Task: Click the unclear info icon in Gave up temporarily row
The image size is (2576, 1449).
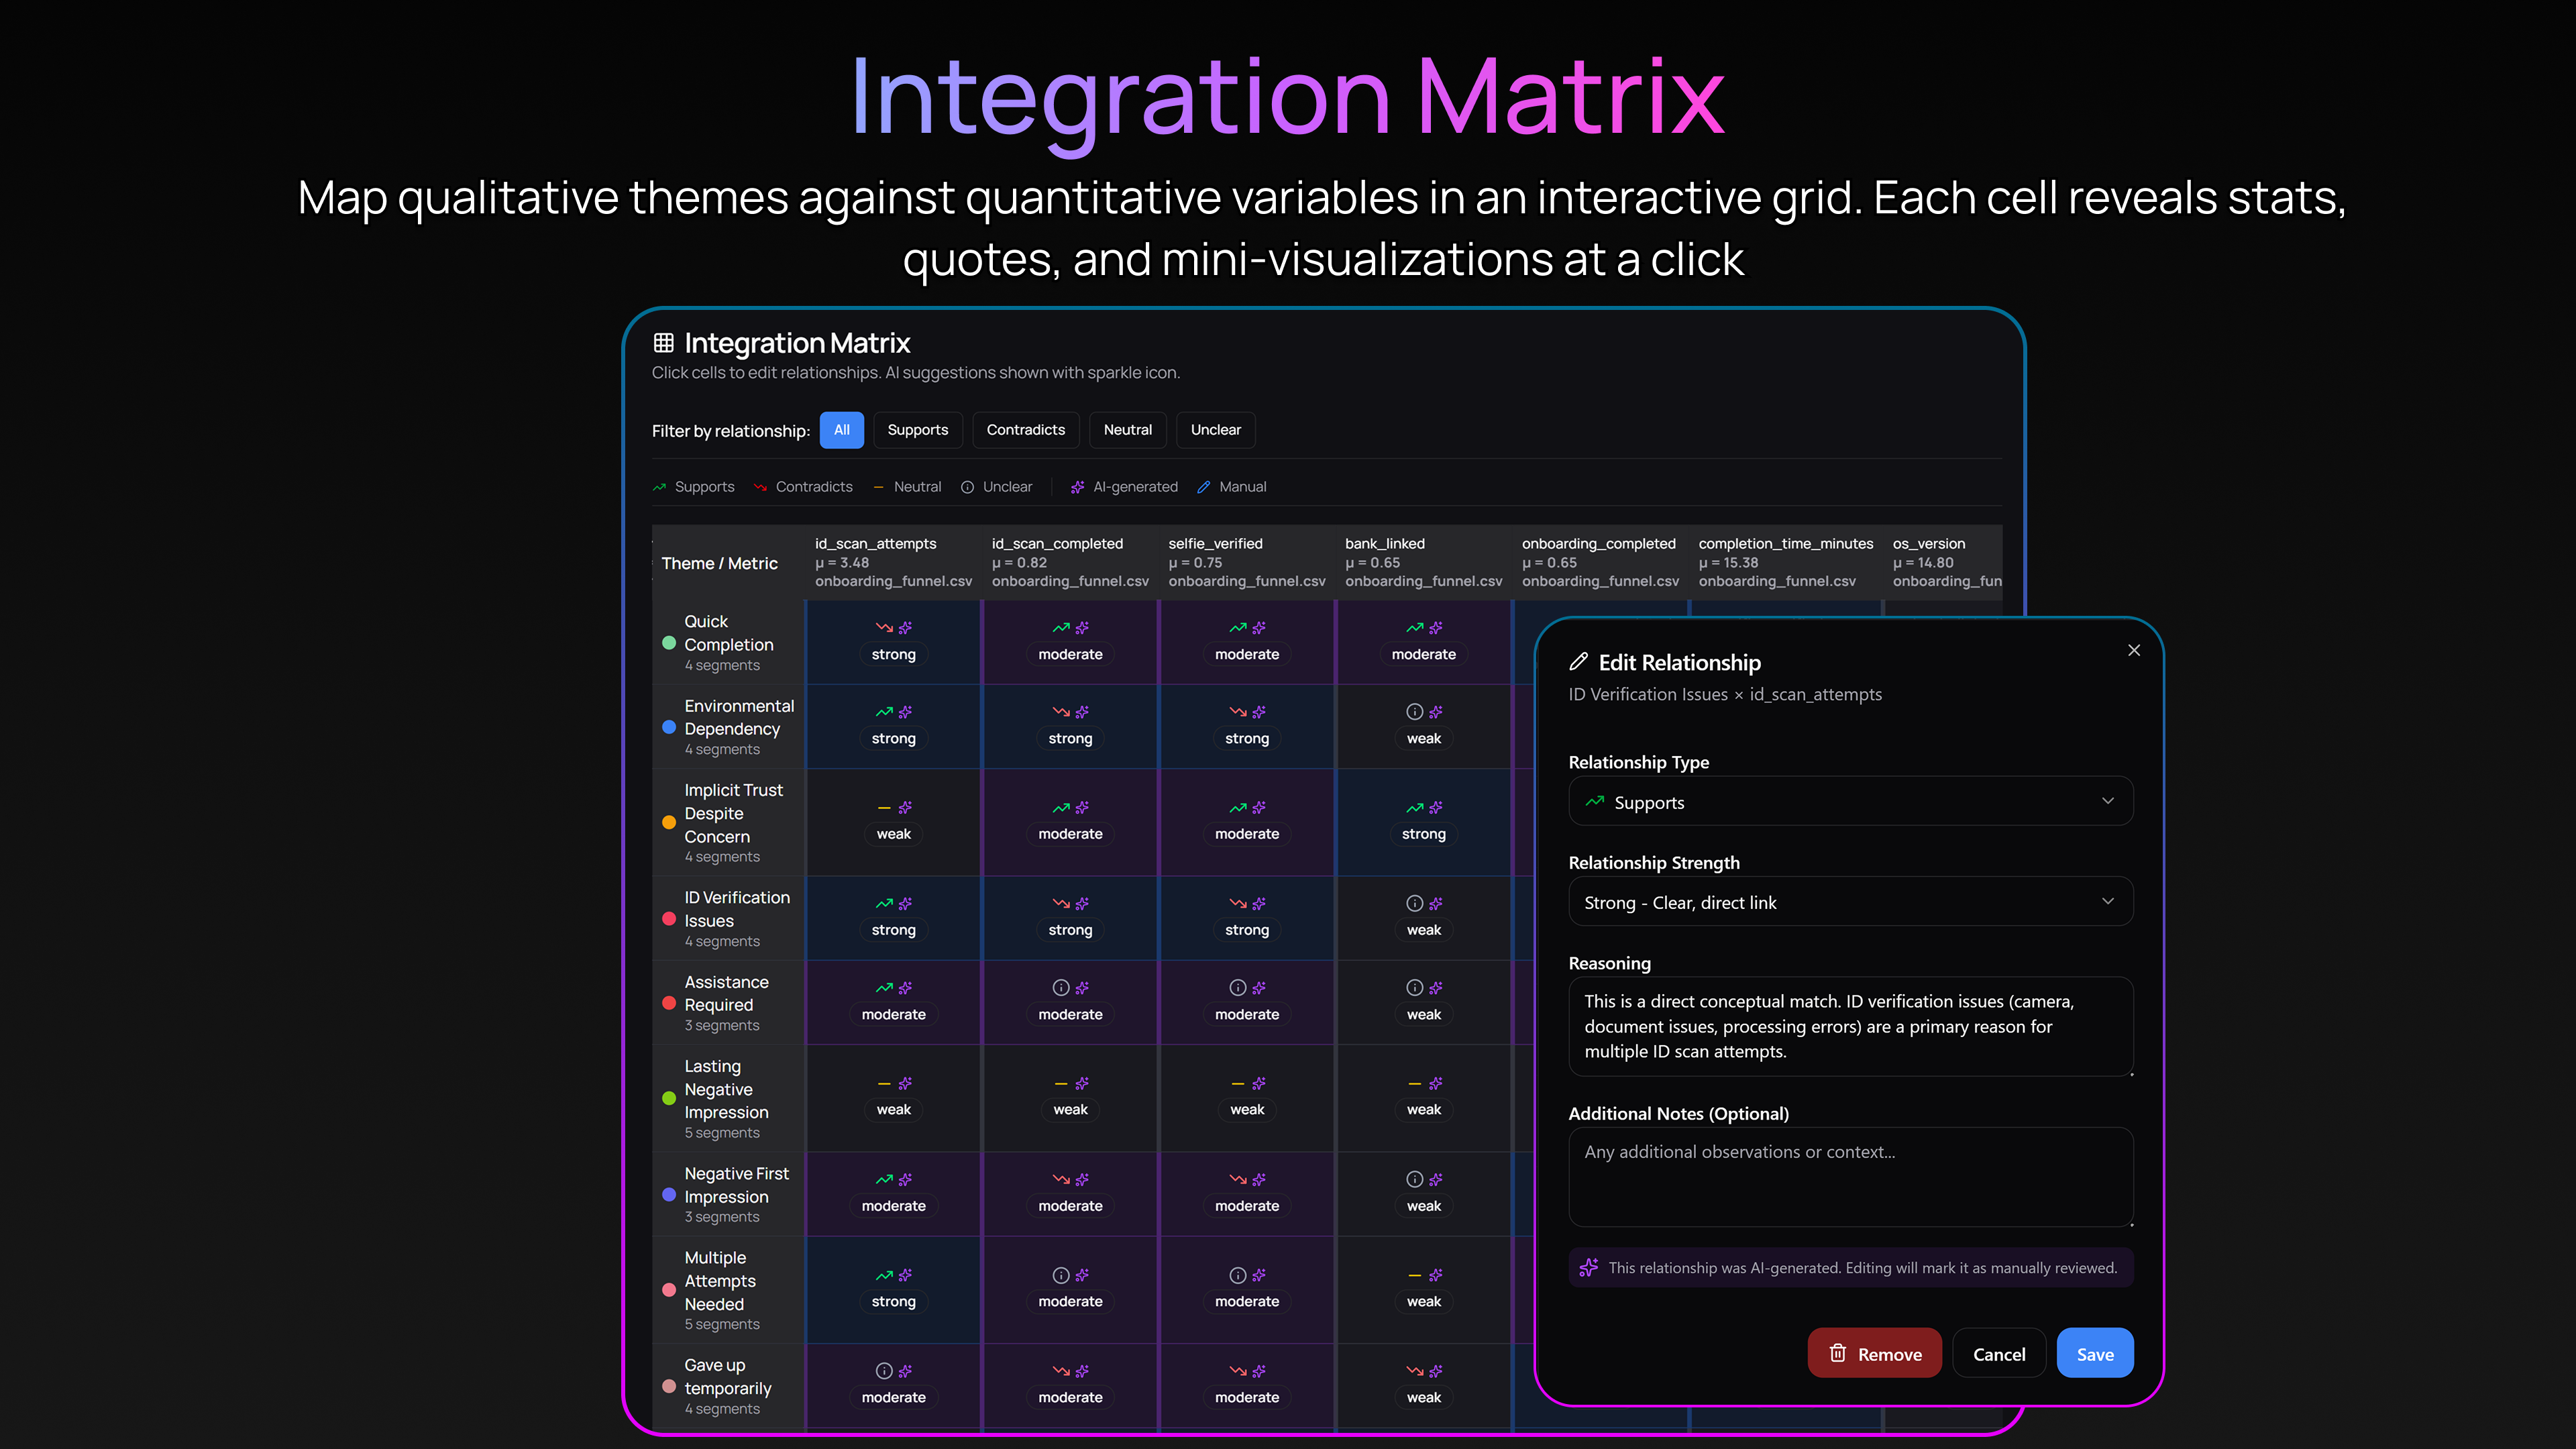Action: coord(884,1370)
